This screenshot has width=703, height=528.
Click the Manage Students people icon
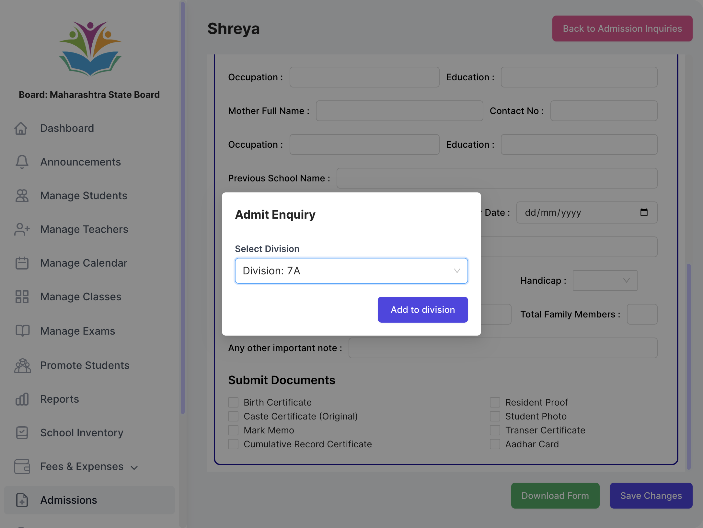coord(22,196)
